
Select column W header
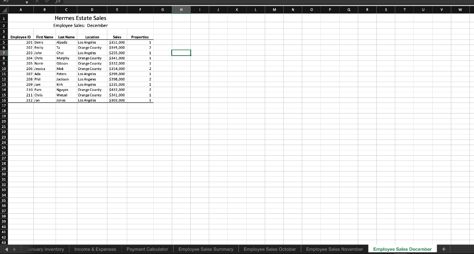pos(460,10)
